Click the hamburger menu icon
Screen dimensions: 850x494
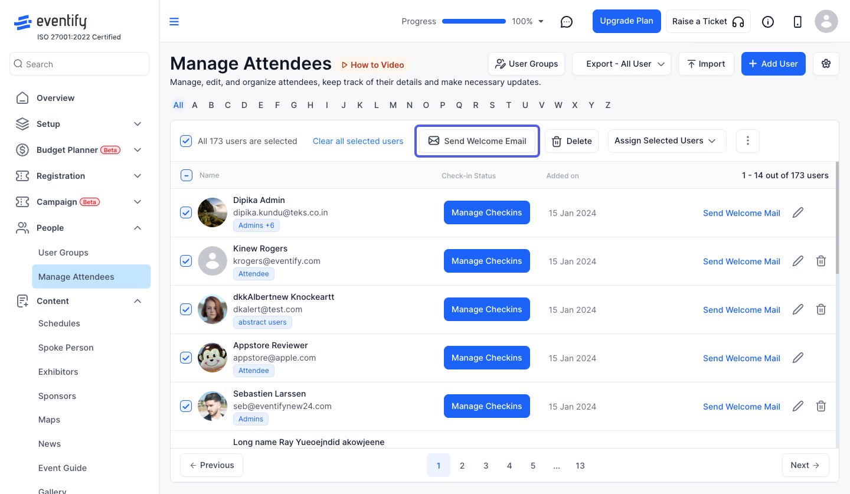point(174,22)
